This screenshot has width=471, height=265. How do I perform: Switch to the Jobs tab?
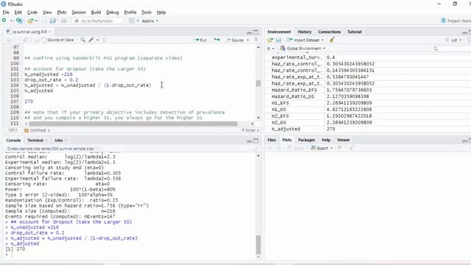pos(59,141)
